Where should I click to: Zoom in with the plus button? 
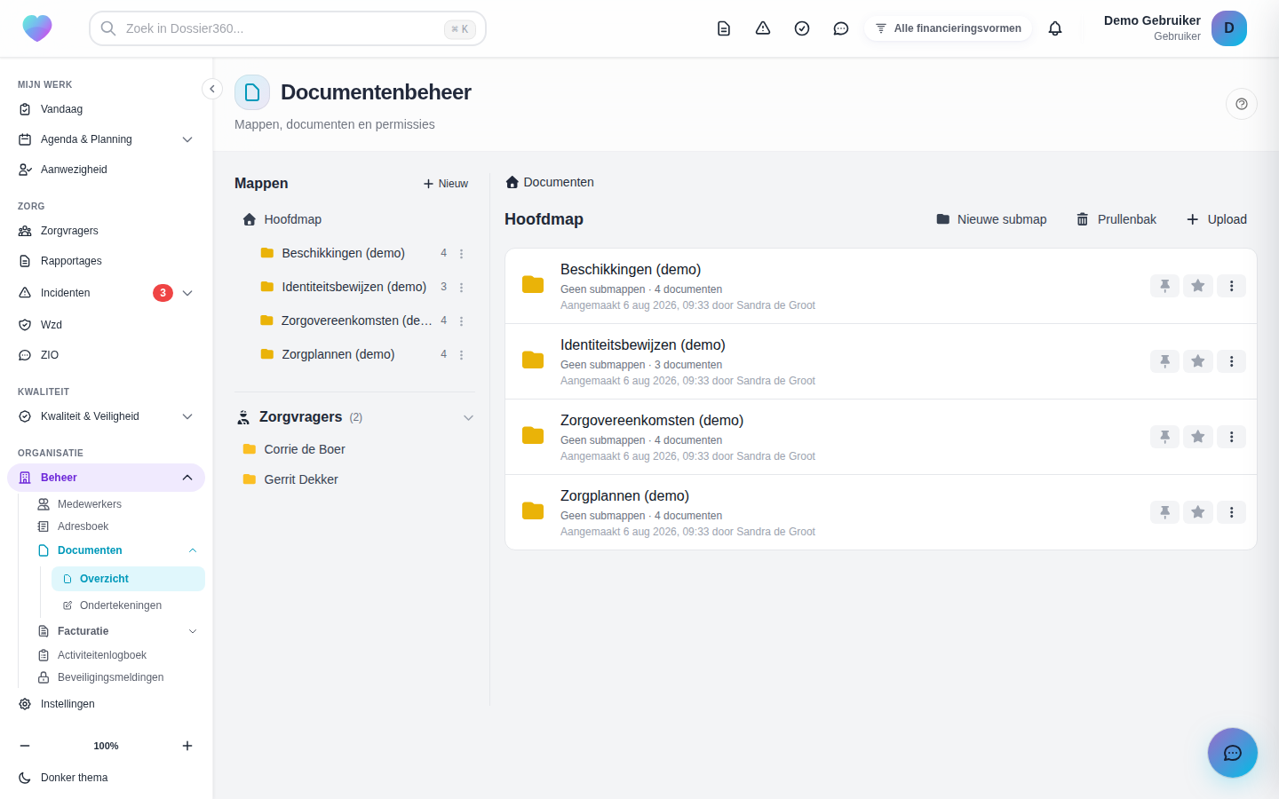click(187, 746)
